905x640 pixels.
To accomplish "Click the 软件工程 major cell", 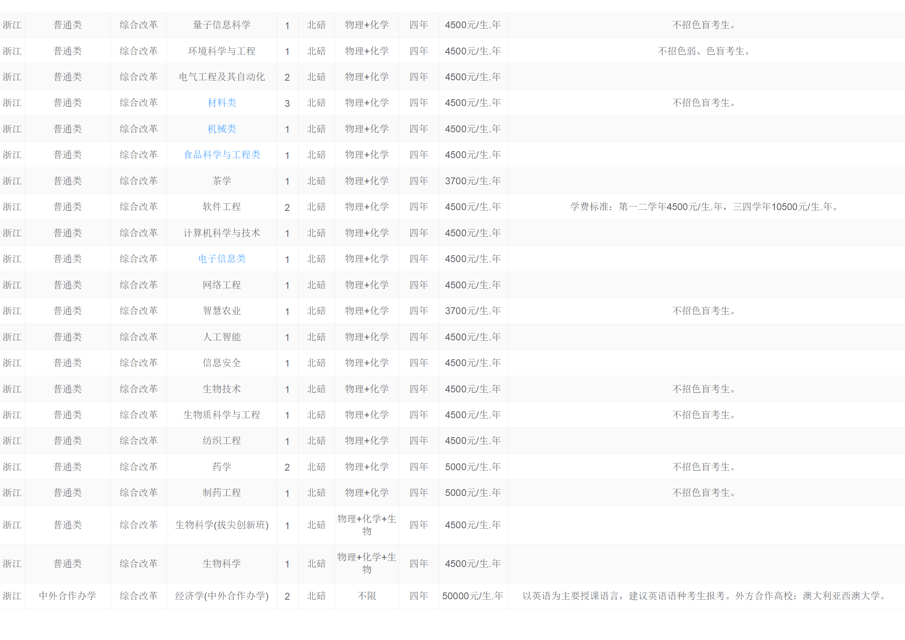I will [222, 207].
